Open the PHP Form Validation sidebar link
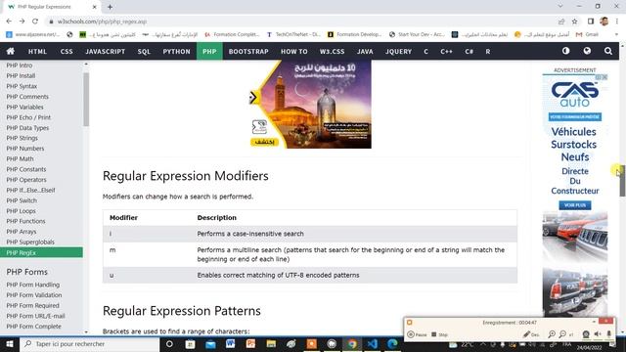This screenshot has width=626, height=352. (x=34, y=295)
